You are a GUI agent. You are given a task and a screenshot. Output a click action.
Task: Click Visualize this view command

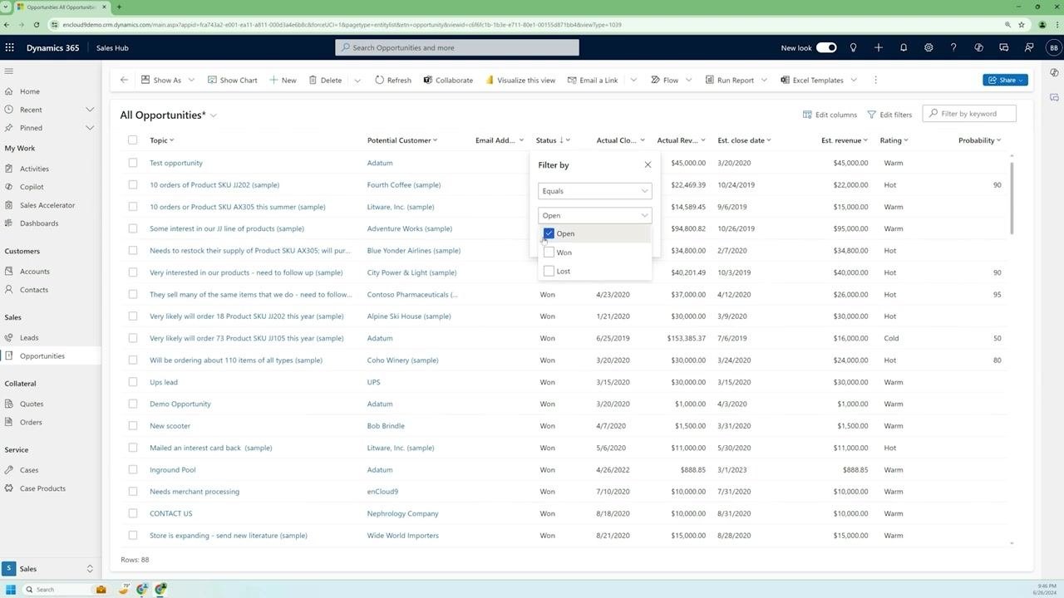pos(520,80)
